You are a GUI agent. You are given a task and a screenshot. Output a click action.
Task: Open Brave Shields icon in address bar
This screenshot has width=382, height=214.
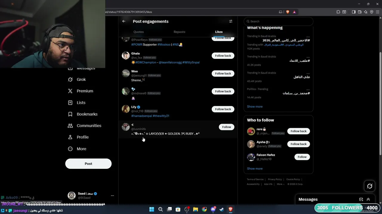288,12
